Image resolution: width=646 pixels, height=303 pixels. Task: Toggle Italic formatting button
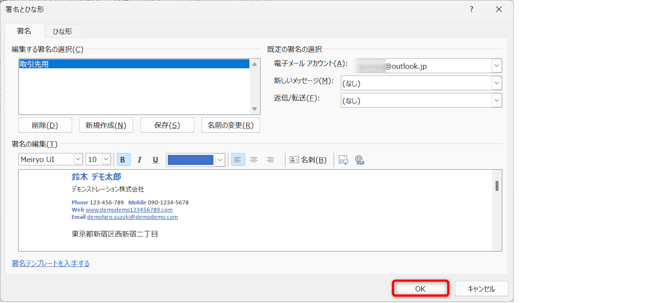(x=139, y=160)
